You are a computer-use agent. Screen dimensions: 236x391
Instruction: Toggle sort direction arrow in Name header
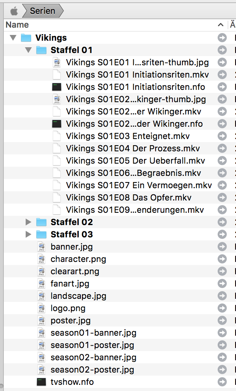point(220,25)
